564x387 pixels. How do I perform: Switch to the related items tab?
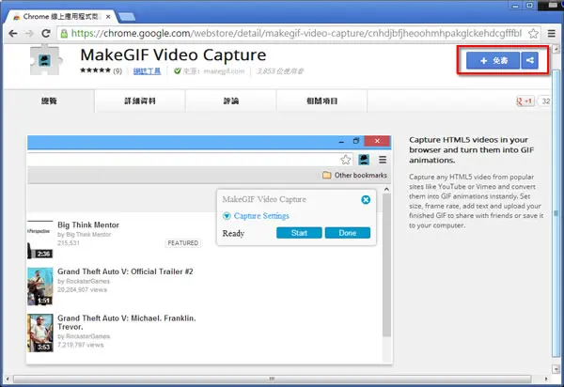coord(321,101)
